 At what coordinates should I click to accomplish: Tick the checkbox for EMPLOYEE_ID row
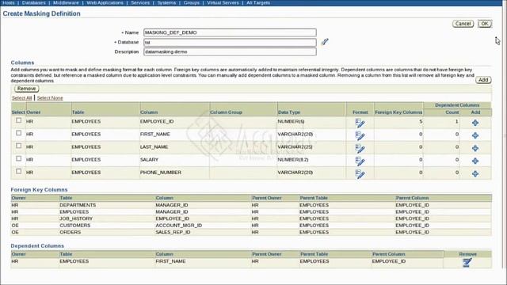19,120
